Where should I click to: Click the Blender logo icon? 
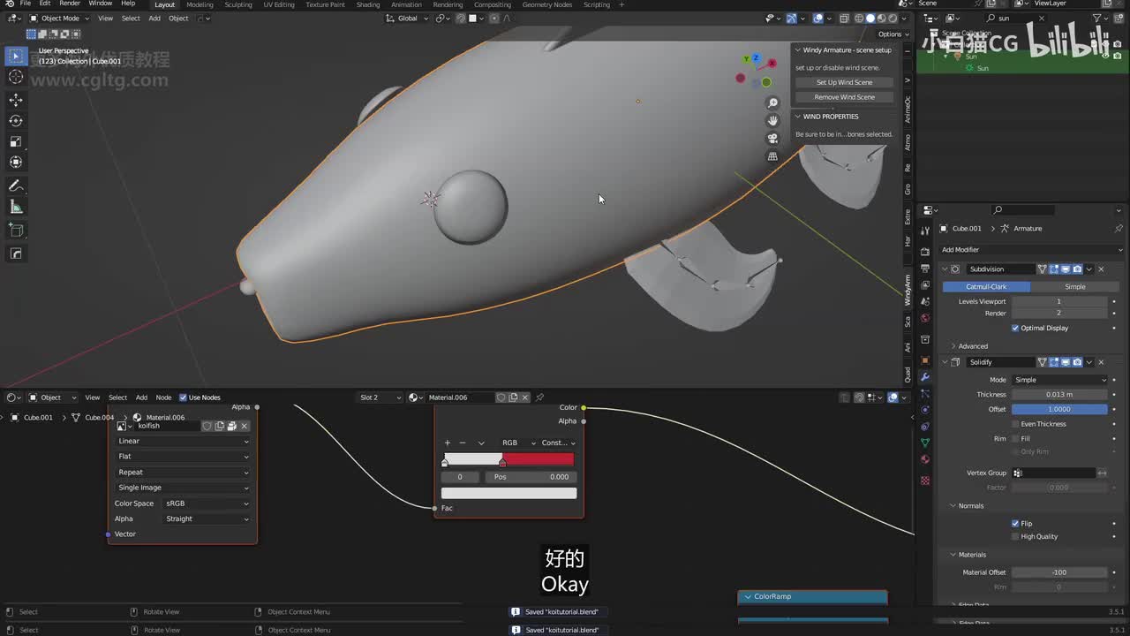10,4
